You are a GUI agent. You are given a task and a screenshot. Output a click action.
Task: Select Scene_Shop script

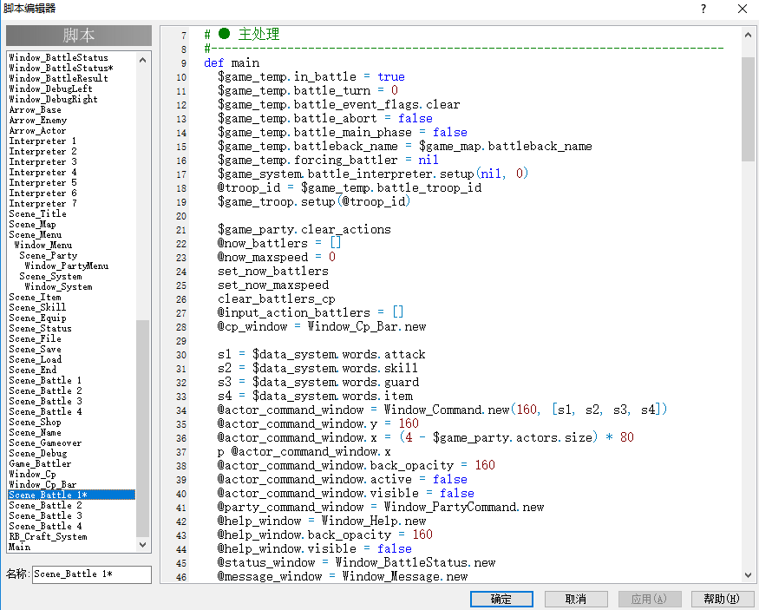tap(36, 423)
